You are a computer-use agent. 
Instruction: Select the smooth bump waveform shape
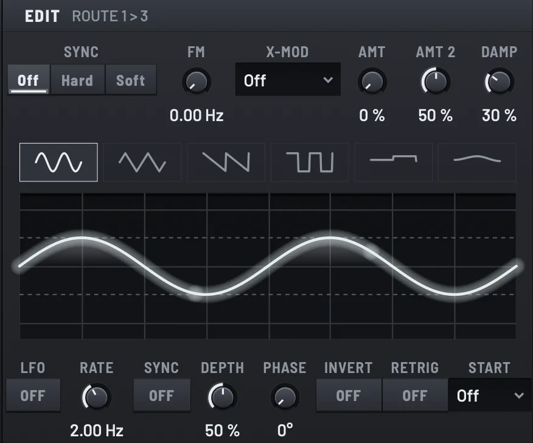click(477, 162)
